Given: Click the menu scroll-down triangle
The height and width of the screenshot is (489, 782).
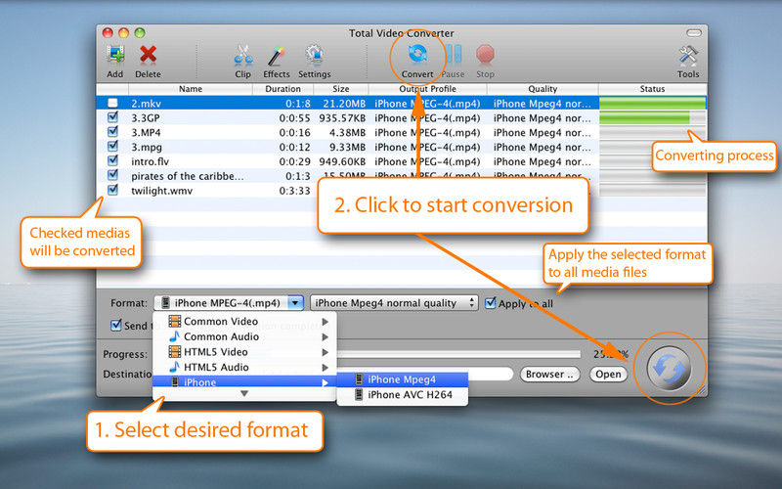Looking at the screenshot, I should (x=243, y=394).
